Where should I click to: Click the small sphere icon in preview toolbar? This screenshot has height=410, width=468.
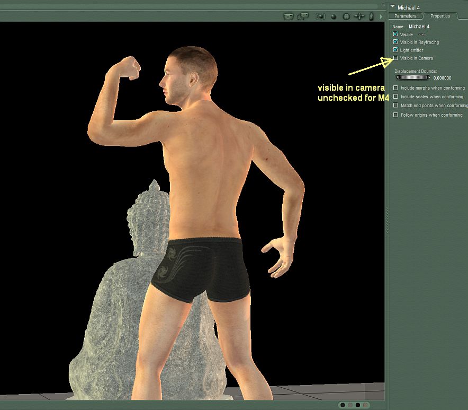(334, 16)
